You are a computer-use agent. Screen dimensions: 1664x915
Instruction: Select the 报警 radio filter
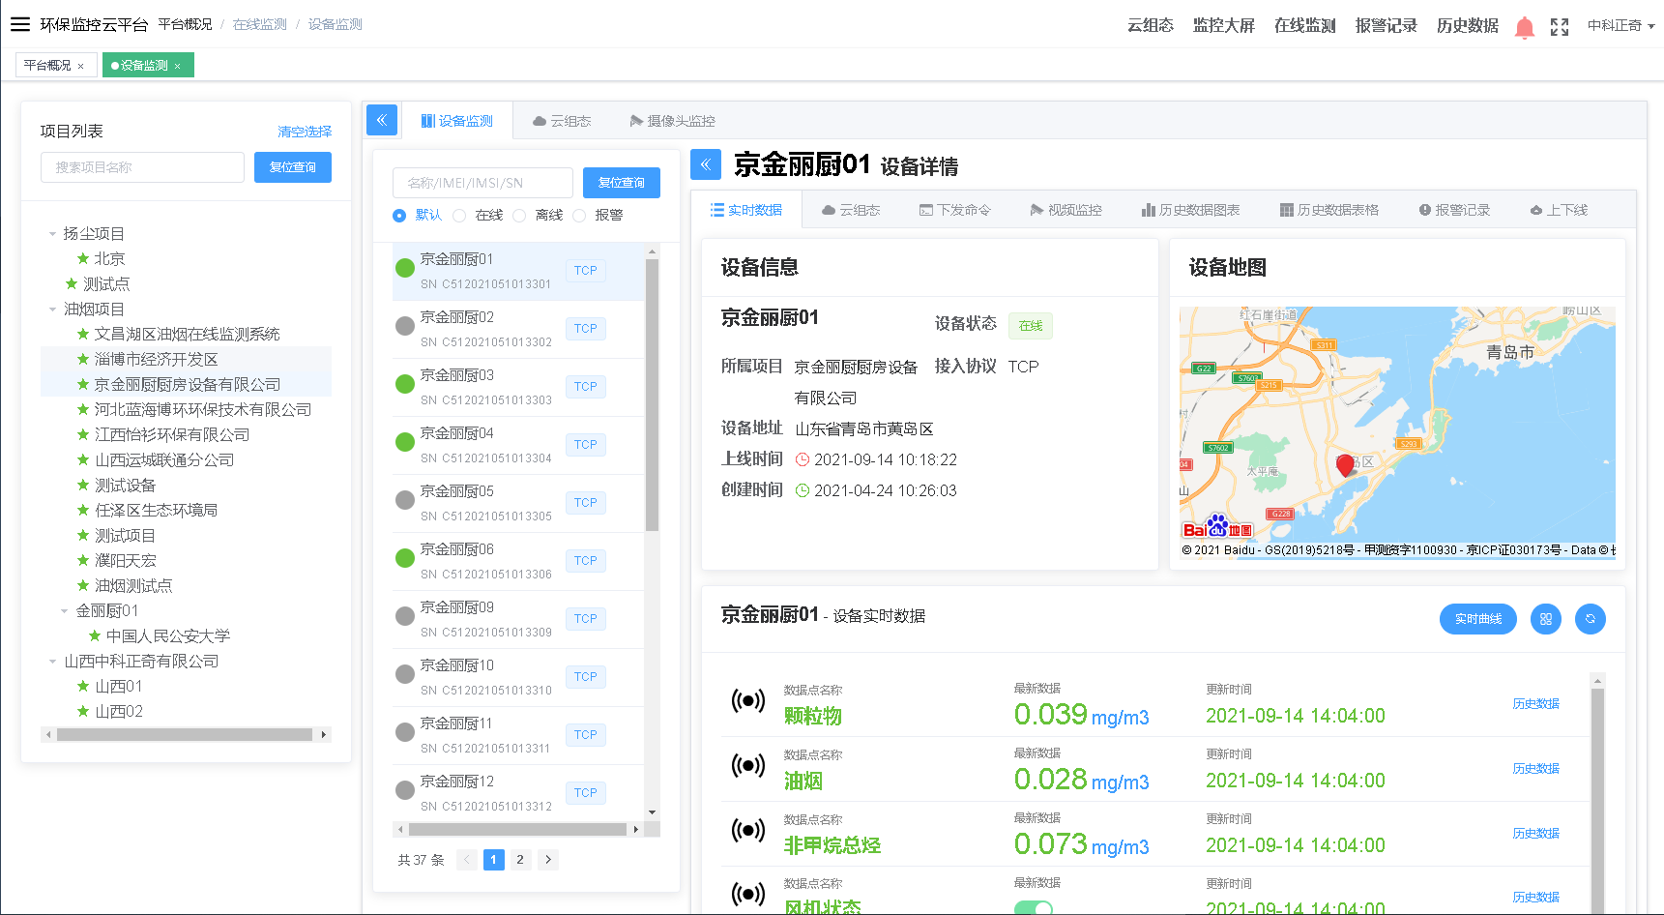tap(579, 216)
